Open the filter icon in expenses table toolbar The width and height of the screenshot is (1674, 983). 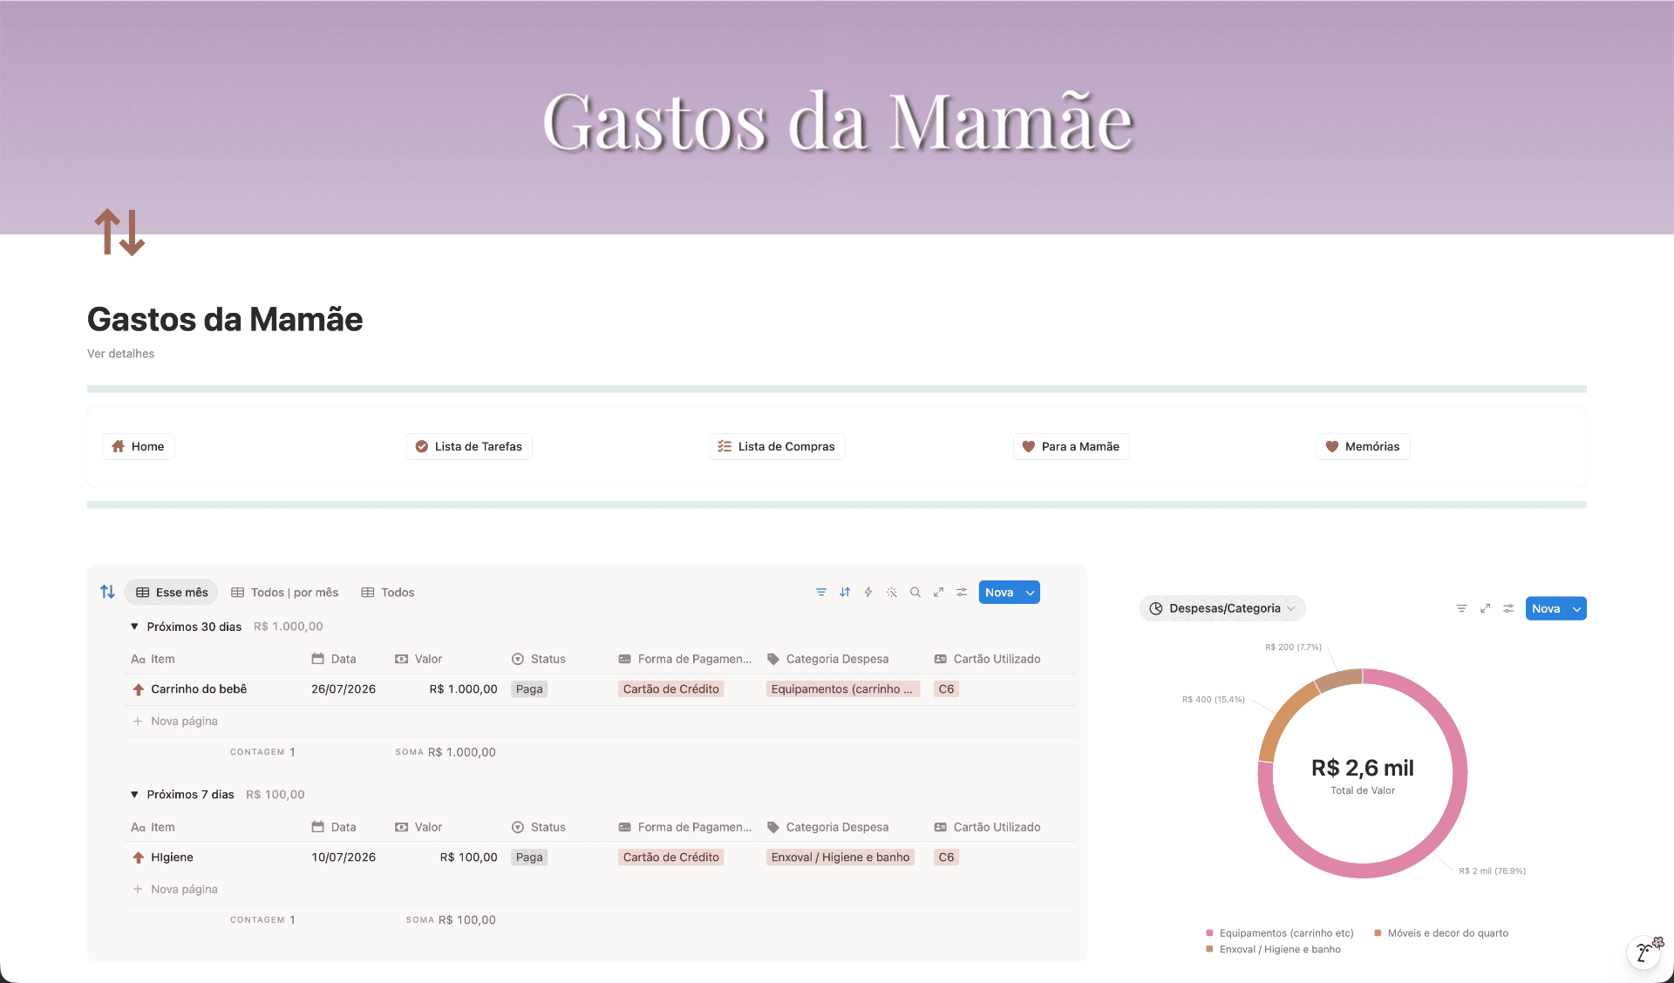pyautogui.click(x=821, y=593)
